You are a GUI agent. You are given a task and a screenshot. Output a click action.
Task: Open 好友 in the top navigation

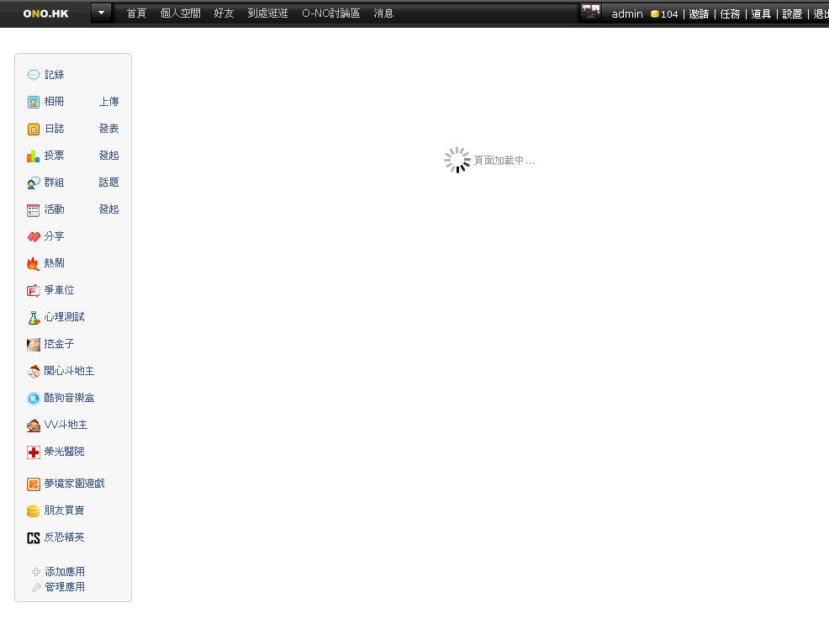224,13
